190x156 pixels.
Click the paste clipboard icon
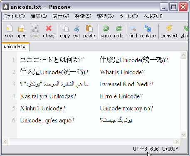(x=89, y=28)
